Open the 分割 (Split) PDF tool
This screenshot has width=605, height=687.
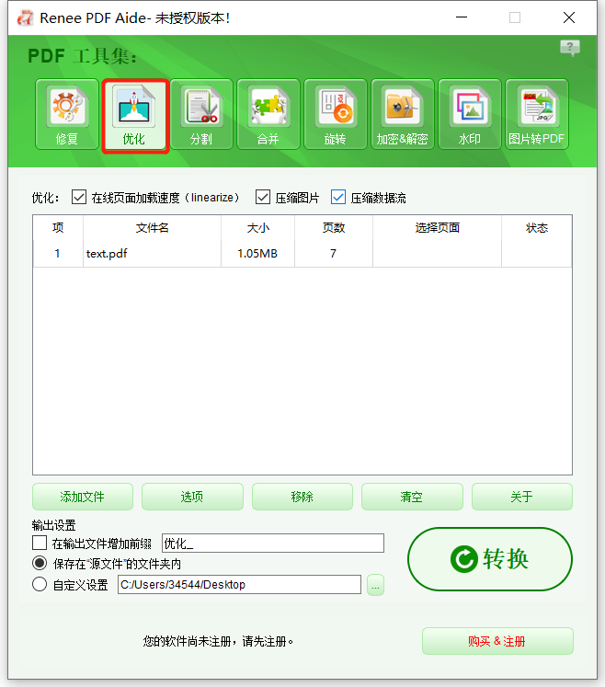[x=201, y=114]
